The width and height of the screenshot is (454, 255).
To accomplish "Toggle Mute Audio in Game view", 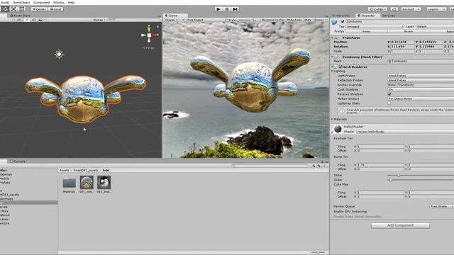I will click(x=294, y=20).
